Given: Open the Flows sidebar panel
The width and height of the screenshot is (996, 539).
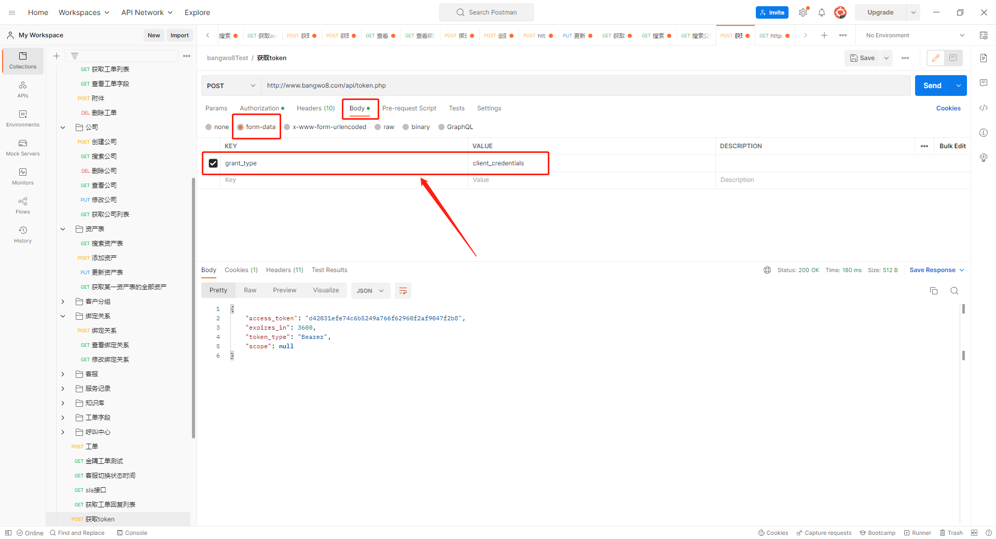Looking at the screenshot, I should coord(23,205).
